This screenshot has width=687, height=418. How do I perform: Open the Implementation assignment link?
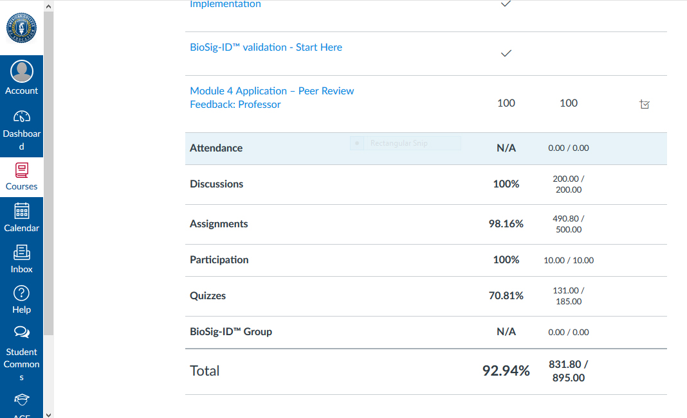(x=225, y=4)
